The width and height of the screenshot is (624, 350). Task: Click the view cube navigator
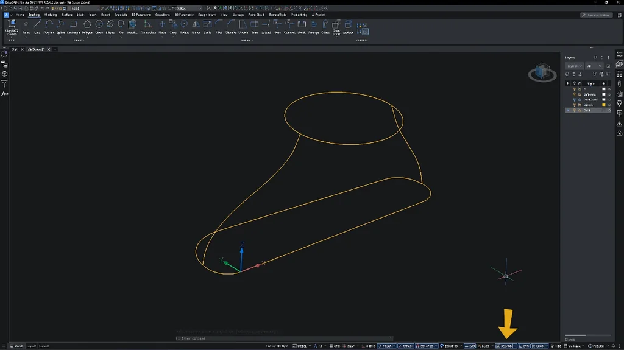542,72
